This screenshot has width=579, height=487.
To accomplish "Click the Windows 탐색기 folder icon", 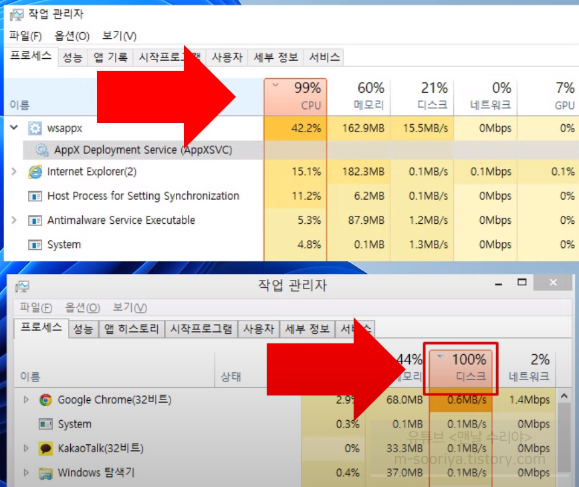I will pos(45,474).
